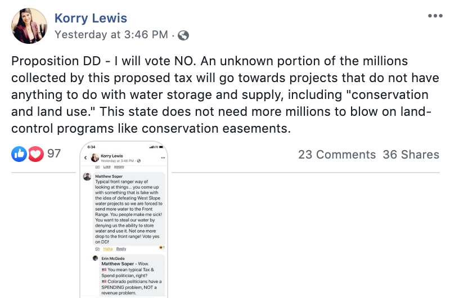
Task: View the 36 Shares list
Action: tap(411, 154)
